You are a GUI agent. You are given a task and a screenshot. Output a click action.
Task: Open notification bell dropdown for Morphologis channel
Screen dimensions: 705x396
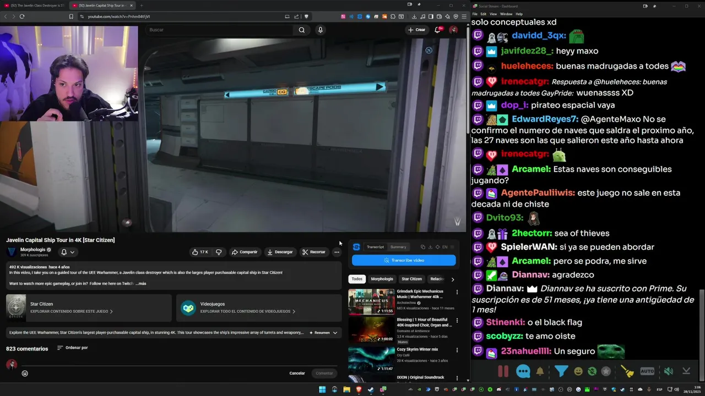click(67, 252)
